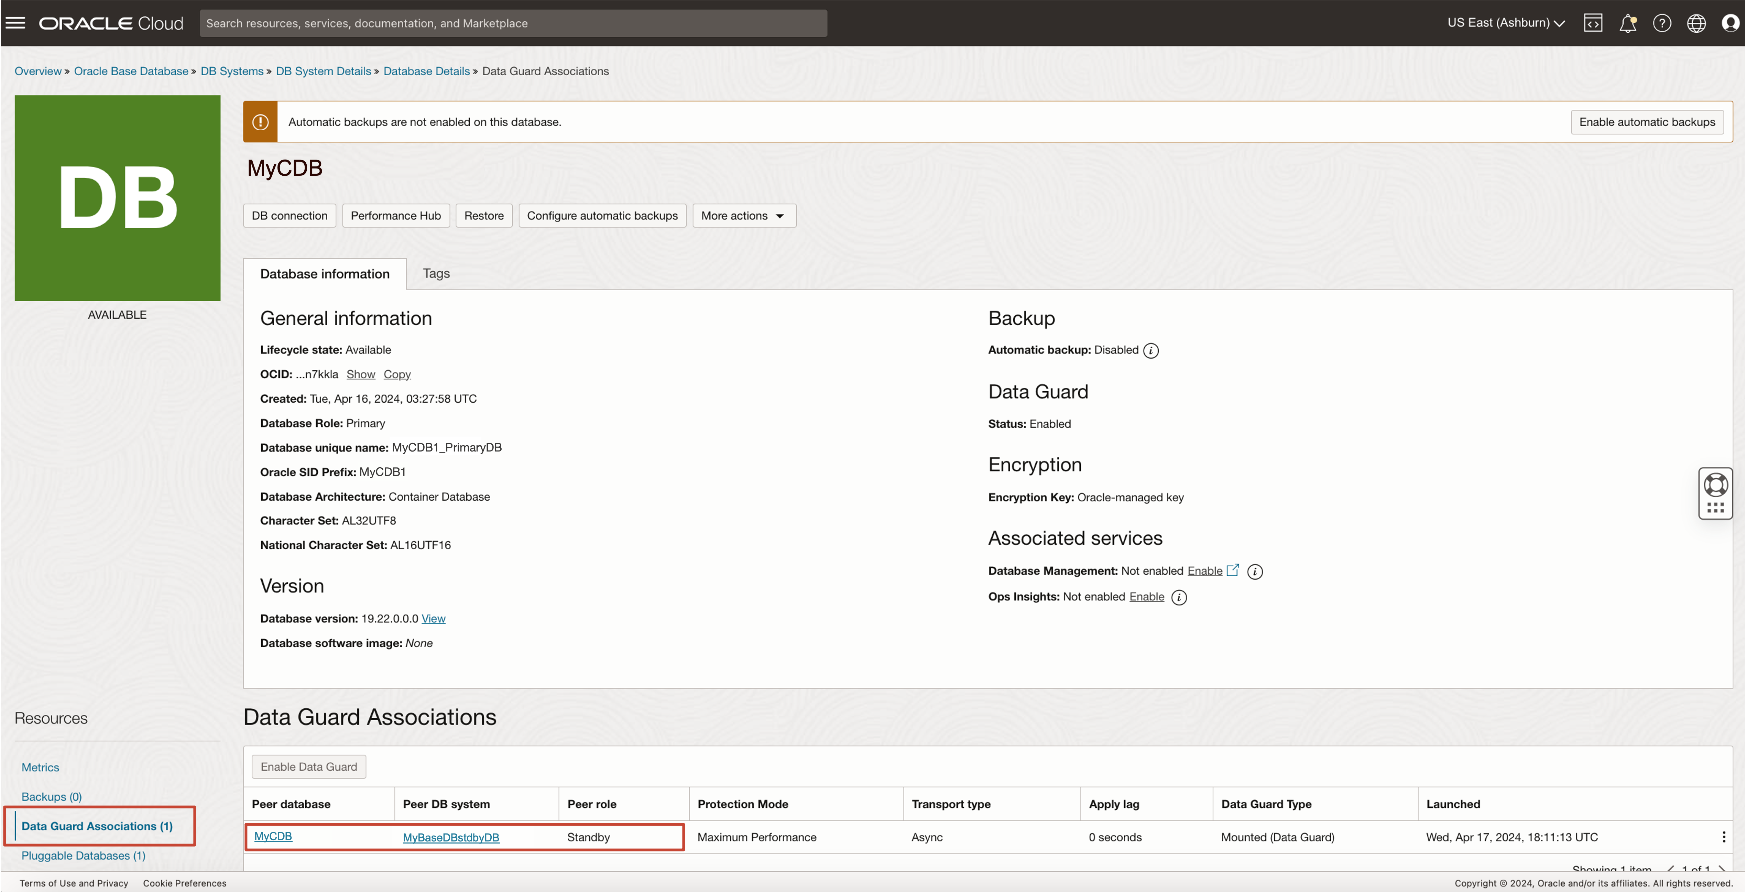
Task: Click the MyCDB1_PrimaryDB unique name value
Action: pos(447,447)
